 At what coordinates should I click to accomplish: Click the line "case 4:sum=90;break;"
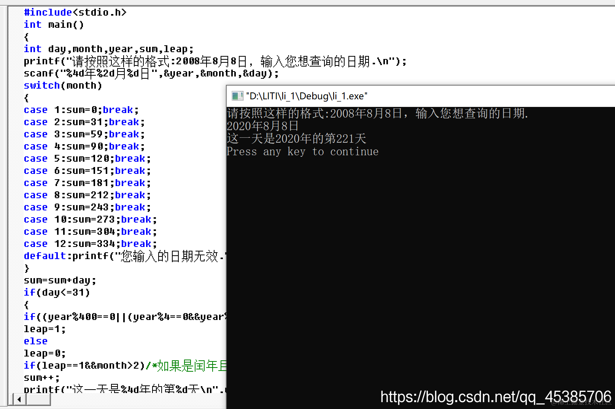[x=84, y=146]
